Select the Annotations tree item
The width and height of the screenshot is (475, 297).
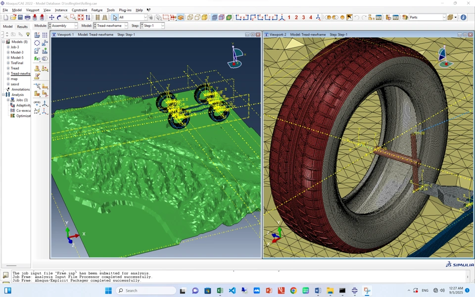[x=21, y=90]
